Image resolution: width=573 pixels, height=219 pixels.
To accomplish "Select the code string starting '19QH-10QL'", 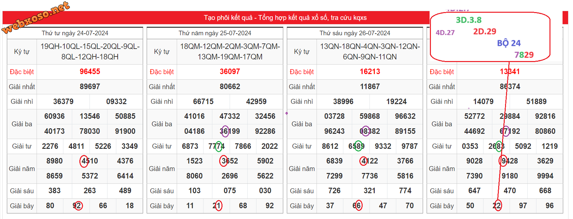I will [x=90, y=52].
